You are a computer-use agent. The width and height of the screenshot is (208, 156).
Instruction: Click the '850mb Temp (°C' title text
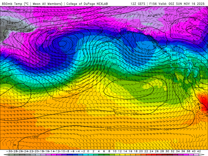coord(15,4)
